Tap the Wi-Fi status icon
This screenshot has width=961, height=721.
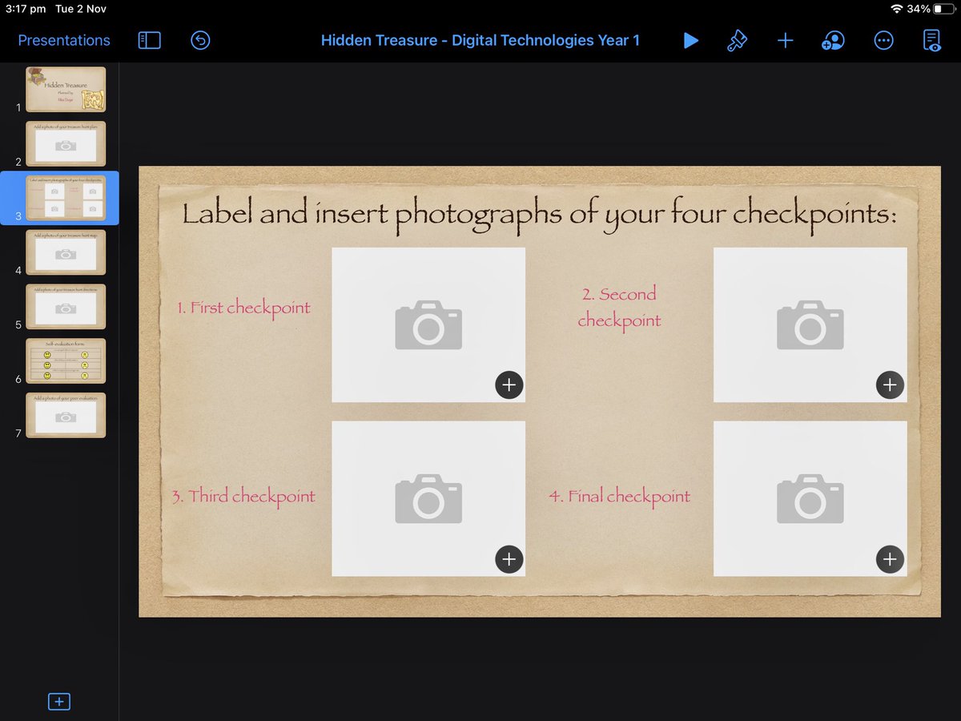click(896, 9)
